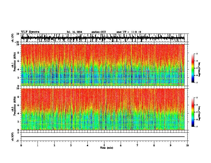Click time axis tick label "1"
This screenshot has height=163, width=211.
(38, 145)
